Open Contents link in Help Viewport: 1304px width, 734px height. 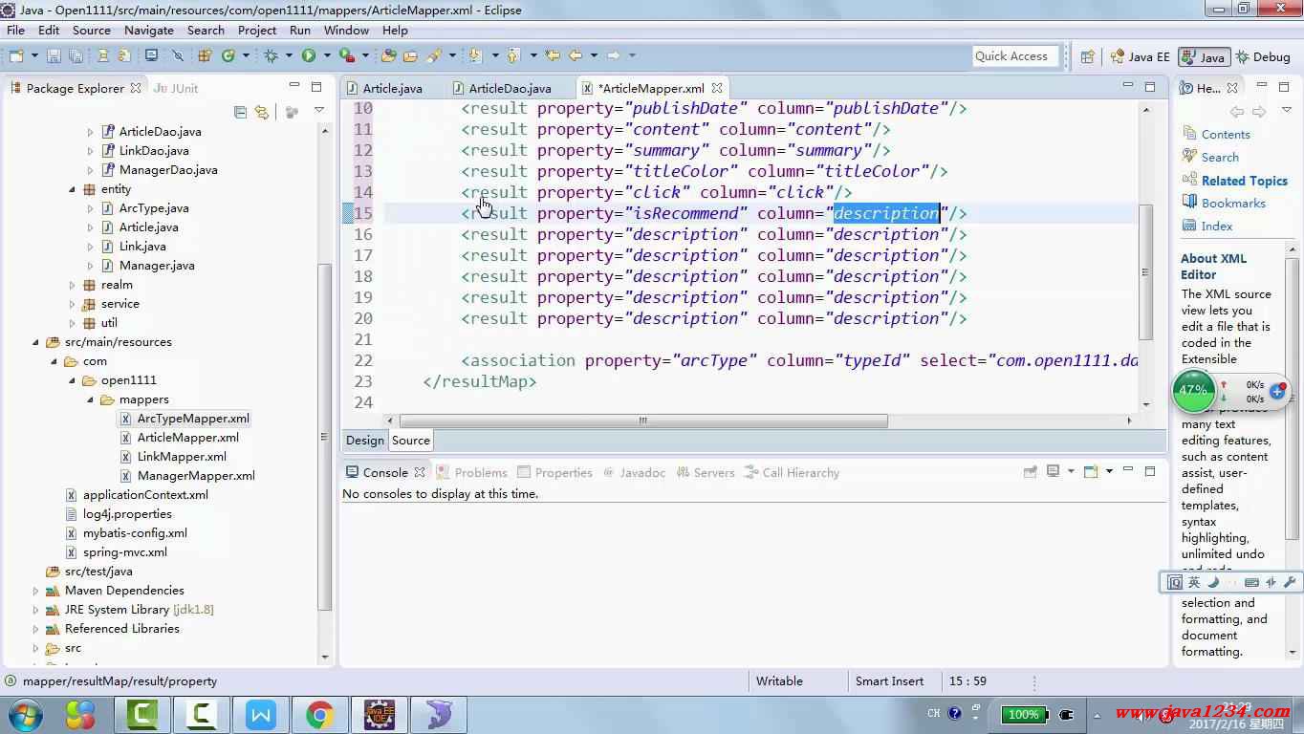1226,135
